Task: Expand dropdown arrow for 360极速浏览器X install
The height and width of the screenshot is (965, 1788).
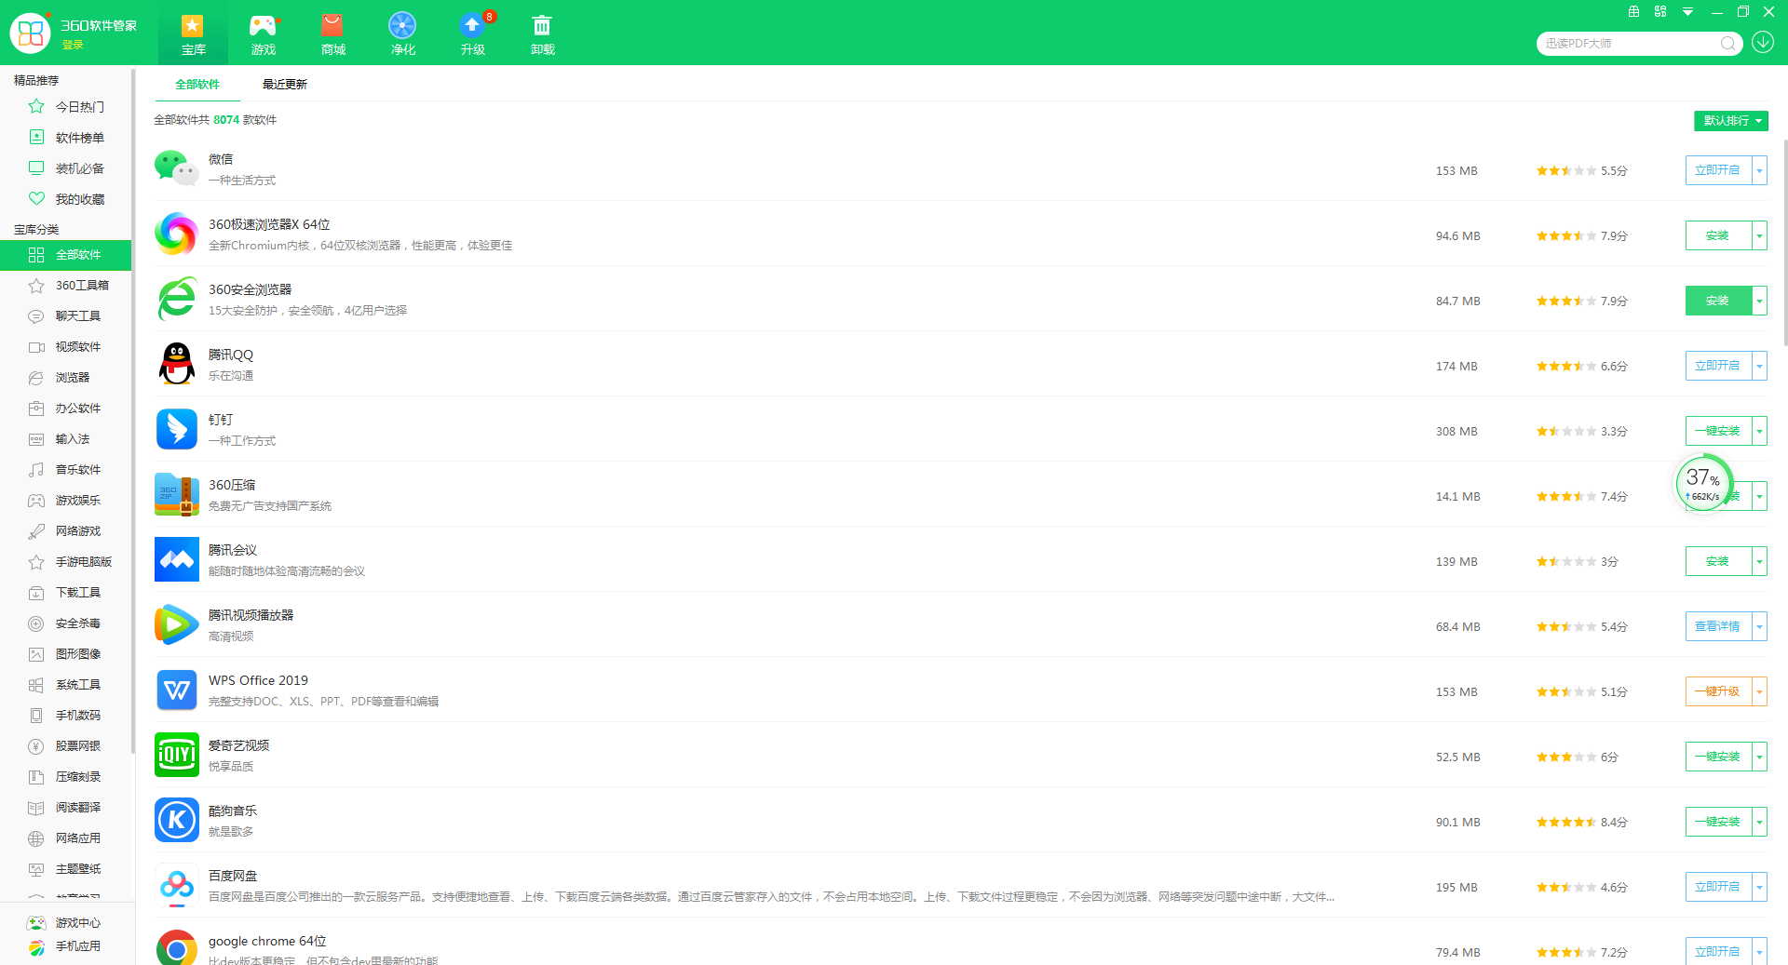Action: 1759,235
